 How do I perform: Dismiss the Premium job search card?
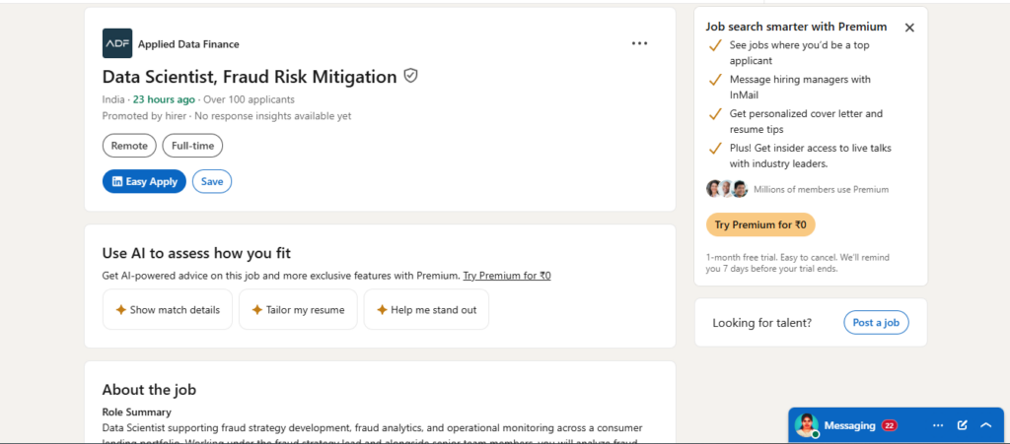[909, 28]
